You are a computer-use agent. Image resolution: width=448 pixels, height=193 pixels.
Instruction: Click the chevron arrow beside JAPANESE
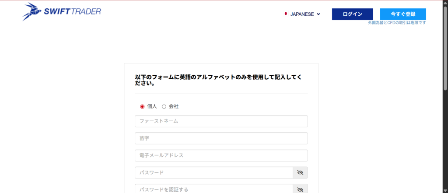pyautogui.click(x=318, y=14)
